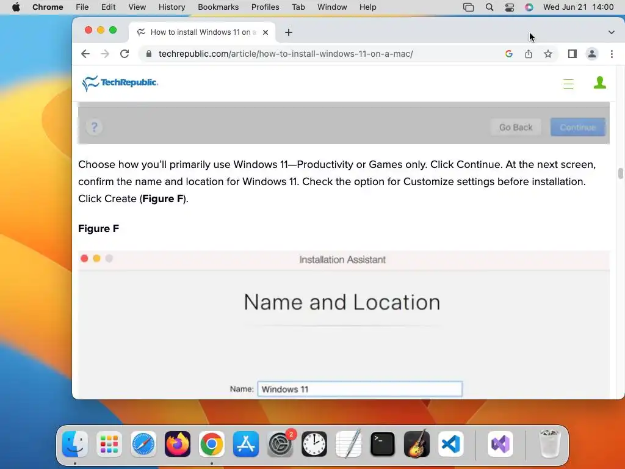625x469 pixels.
Task: Open the Help menu
Action: 367,7
